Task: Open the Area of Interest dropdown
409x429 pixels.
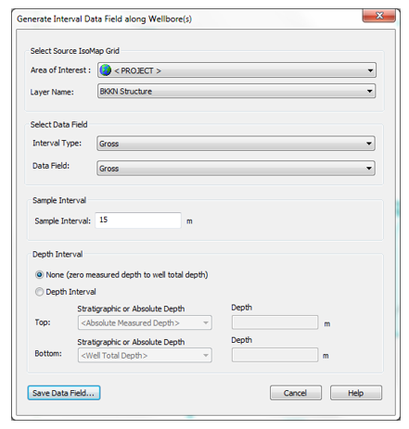Action: click(236, 70)
